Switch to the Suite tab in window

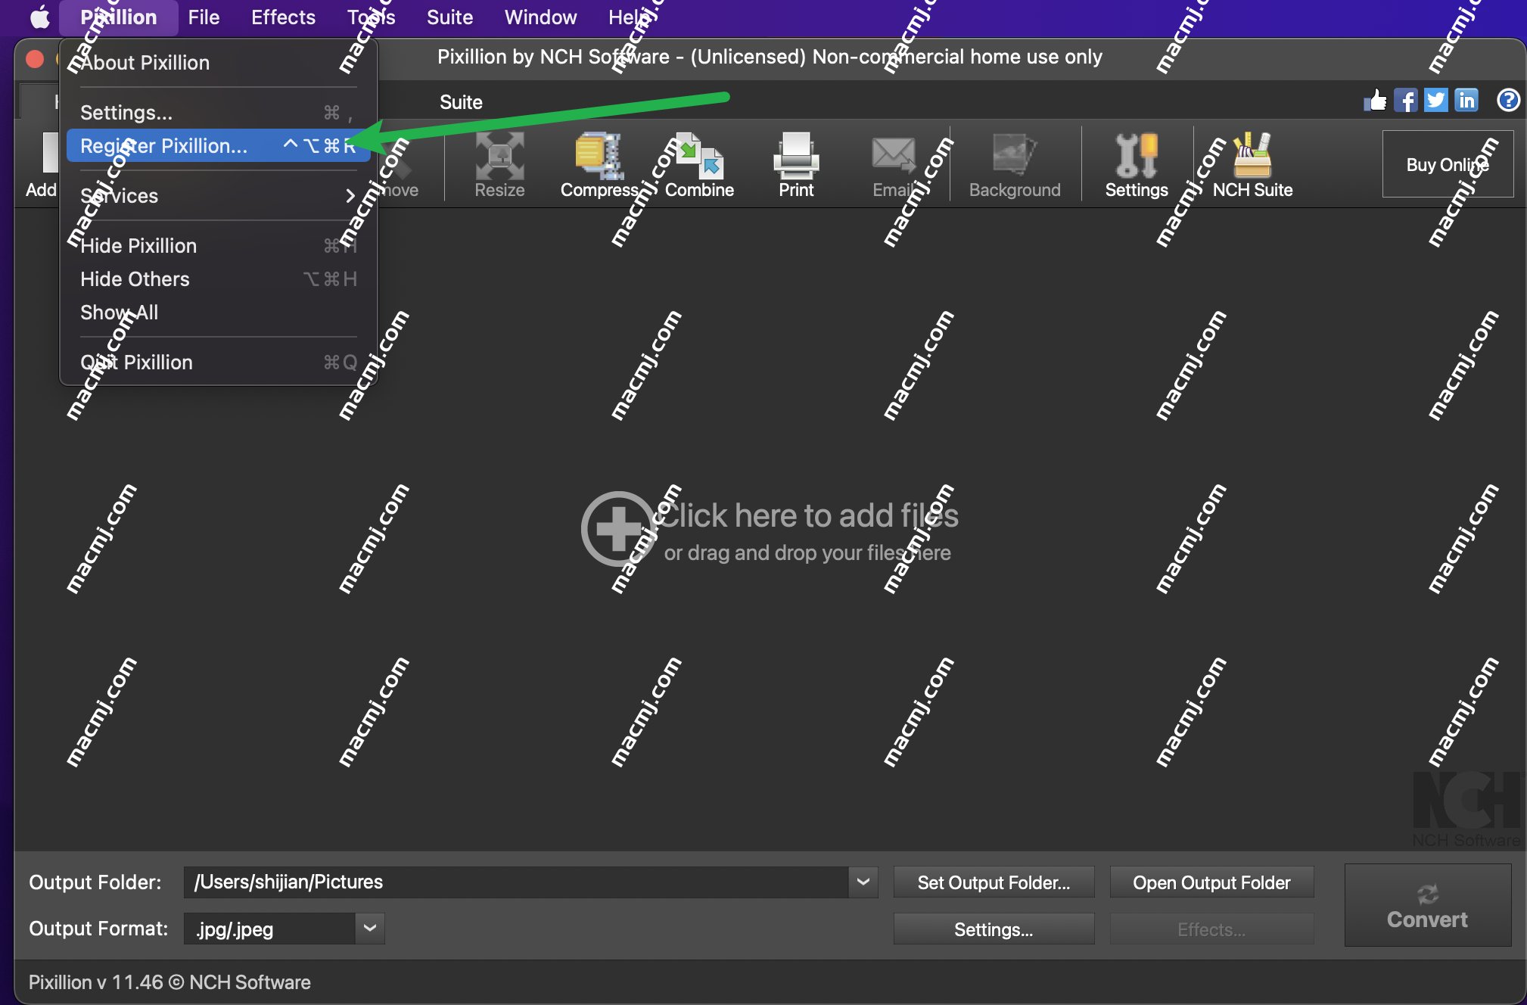(x=461, y=102)
